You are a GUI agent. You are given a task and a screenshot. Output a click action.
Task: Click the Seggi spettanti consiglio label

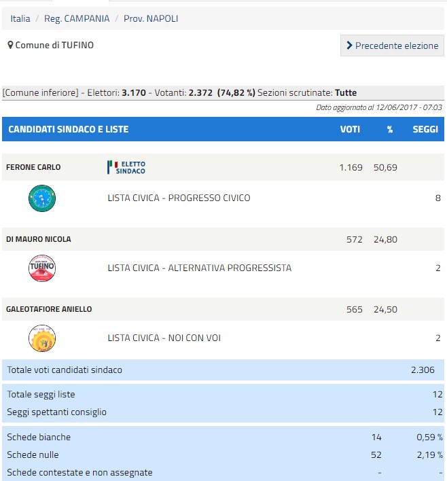57,412
